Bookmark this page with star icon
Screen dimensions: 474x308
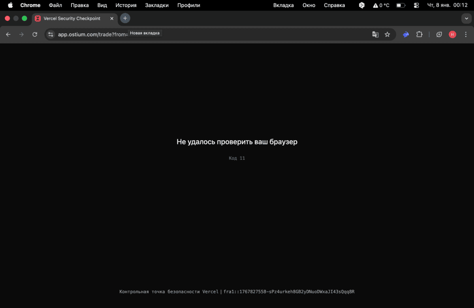[387, 34]
